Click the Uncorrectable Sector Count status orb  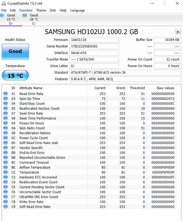tap(5, 192)
